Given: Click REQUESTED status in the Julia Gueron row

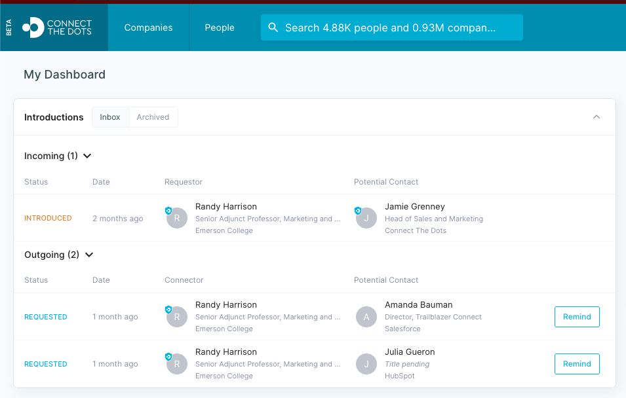Looking at the screenshot, I should tap(45, 364).
